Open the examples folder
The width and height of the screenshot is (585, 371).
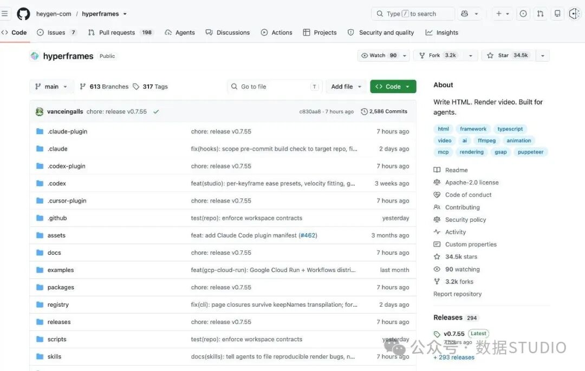61,270
